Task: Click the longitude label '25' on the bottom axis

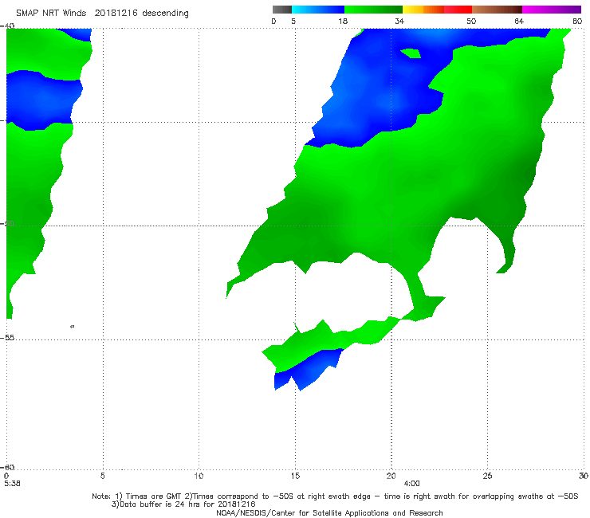Action: pos(487,476)
